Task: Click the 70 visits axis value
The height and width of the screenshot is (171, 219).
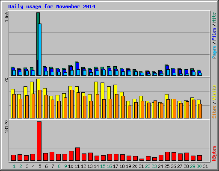Action: (x=6, y=80)
